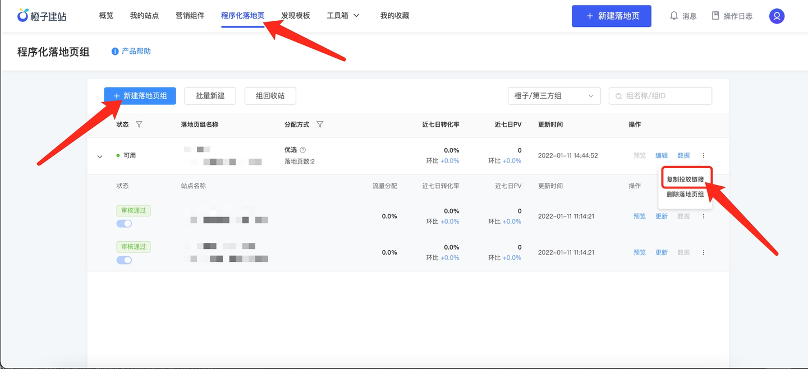The image size is (808, 369).
Task: Select 删除落地页组 from the menu
Action: pos(685,195)
